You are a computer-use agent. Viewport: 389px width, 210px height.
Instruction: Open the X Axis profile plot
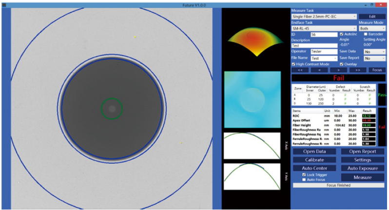pyautogui.click(x=252, y=145)
